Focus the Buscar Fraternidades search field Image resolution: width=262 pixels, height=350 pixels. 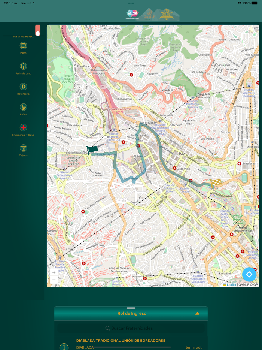pyautogui.click(x=131, y=328)
